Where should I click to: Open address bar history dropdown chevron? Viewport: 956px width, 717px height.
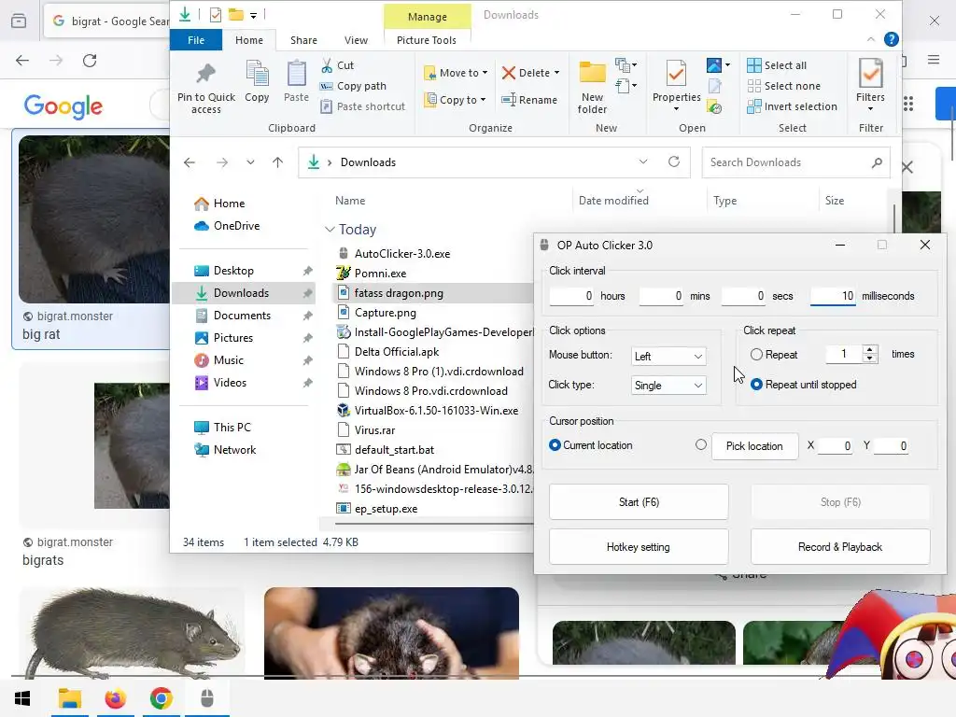point(643,162)
